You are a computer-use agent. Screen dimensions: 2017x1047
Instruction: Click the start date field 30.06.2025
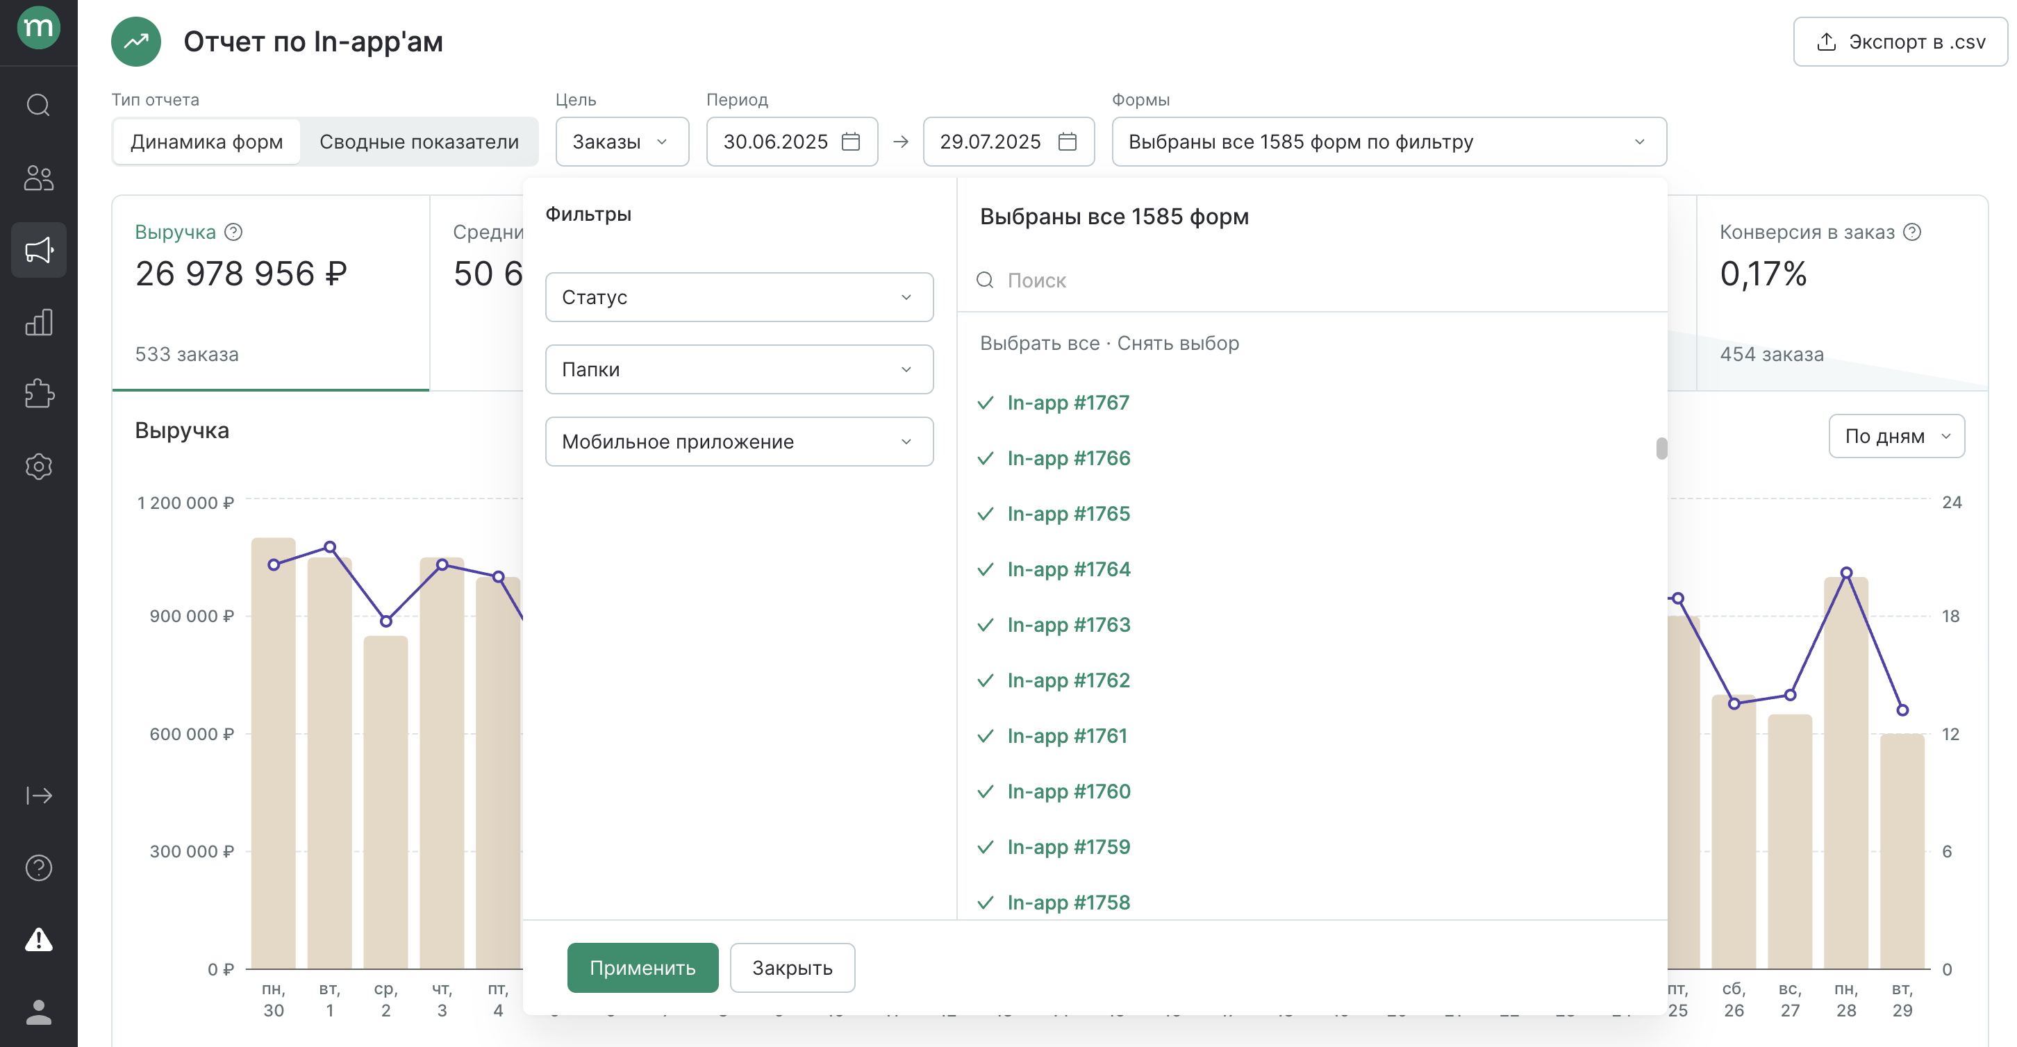(792, 142)
